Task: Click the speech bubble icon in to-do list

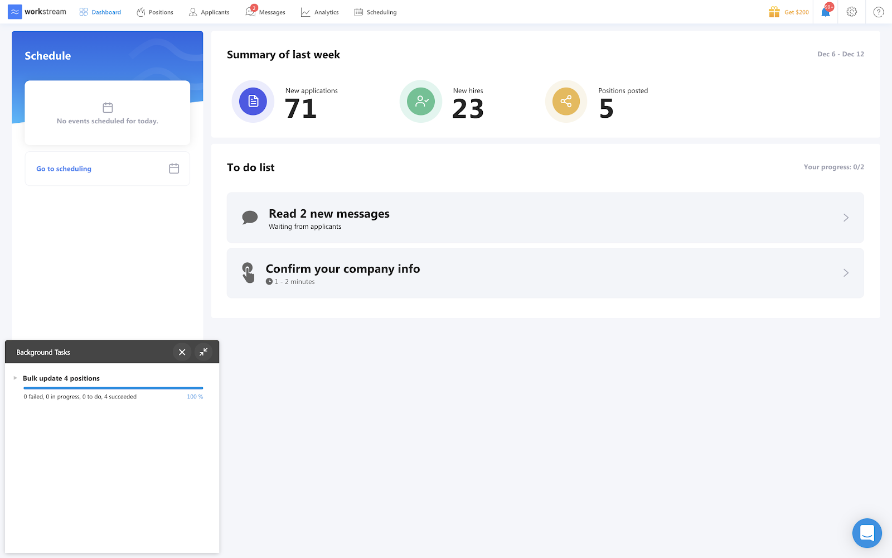Action: point(250,218)
